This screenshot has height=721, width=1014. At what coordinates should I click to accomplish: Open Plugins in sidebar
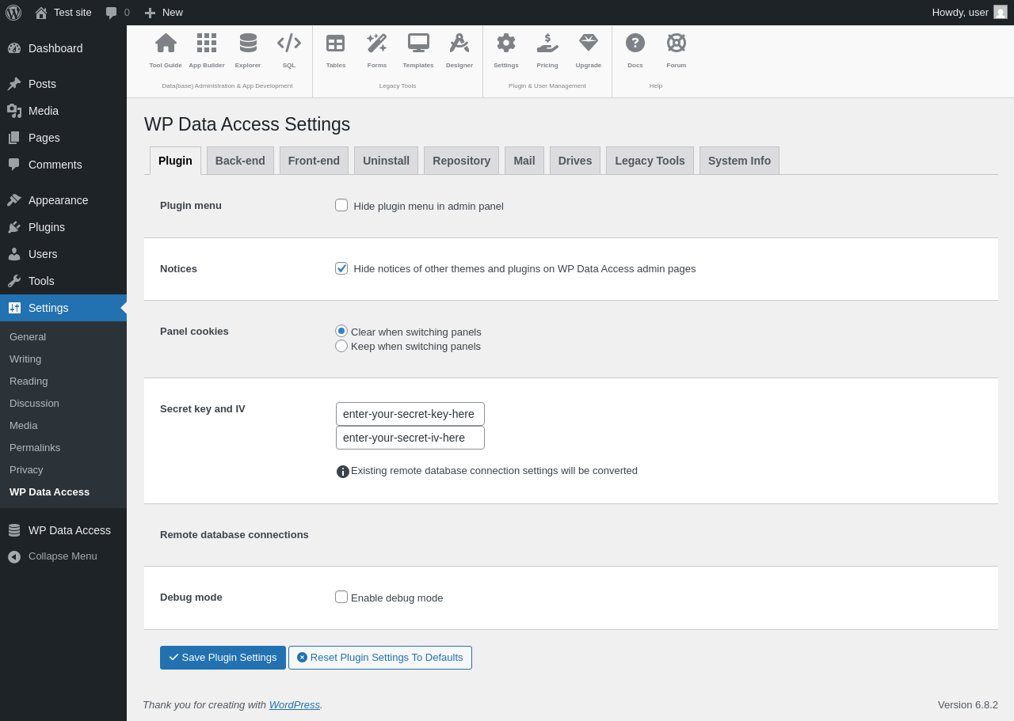pyautogui.click(x=63, y=227)
